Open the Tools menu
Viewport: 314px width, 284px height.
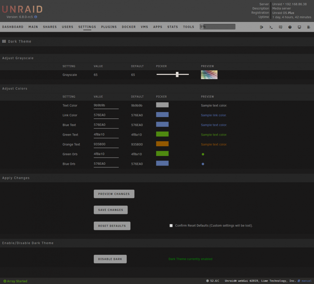[x=189, y=27]
